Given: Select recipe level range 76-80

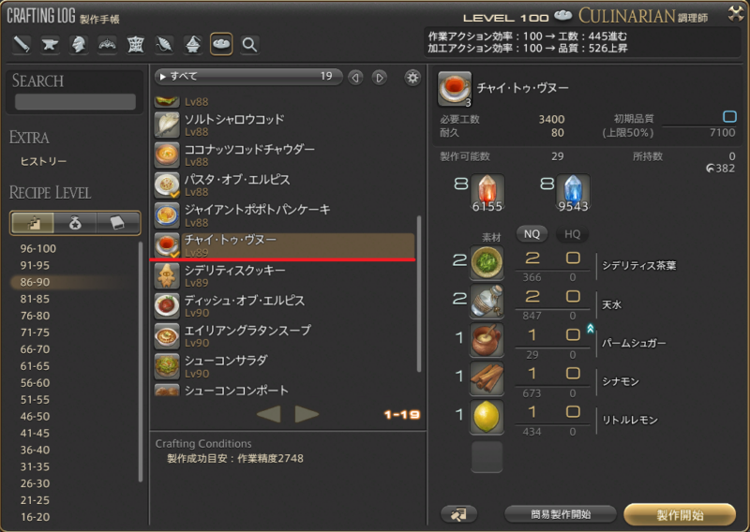Looking at the screenshot, I should [x=35, y=316].
